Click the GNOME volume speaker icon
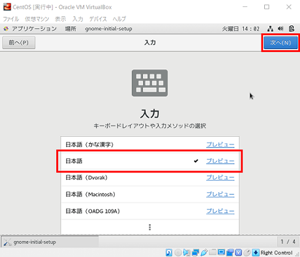 (281, 29)
